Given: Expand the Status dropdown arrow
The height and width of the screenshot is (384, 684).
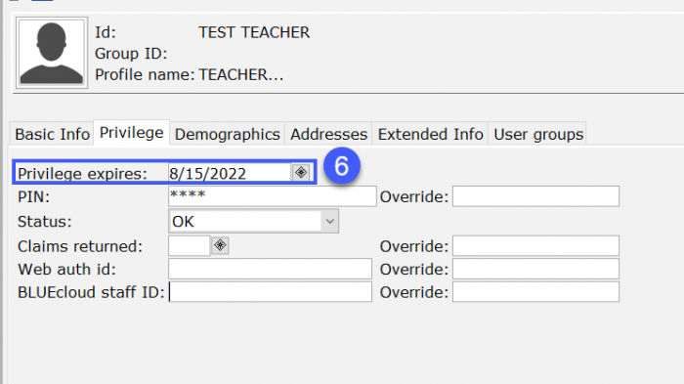Looking at the screenshot, I should click(330, 221).
